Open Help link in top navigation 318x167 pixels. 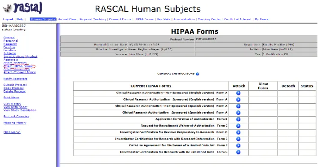coord(20,19)
